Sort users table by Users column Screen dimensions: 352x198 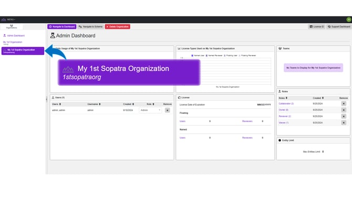click(x=56, y=104)
